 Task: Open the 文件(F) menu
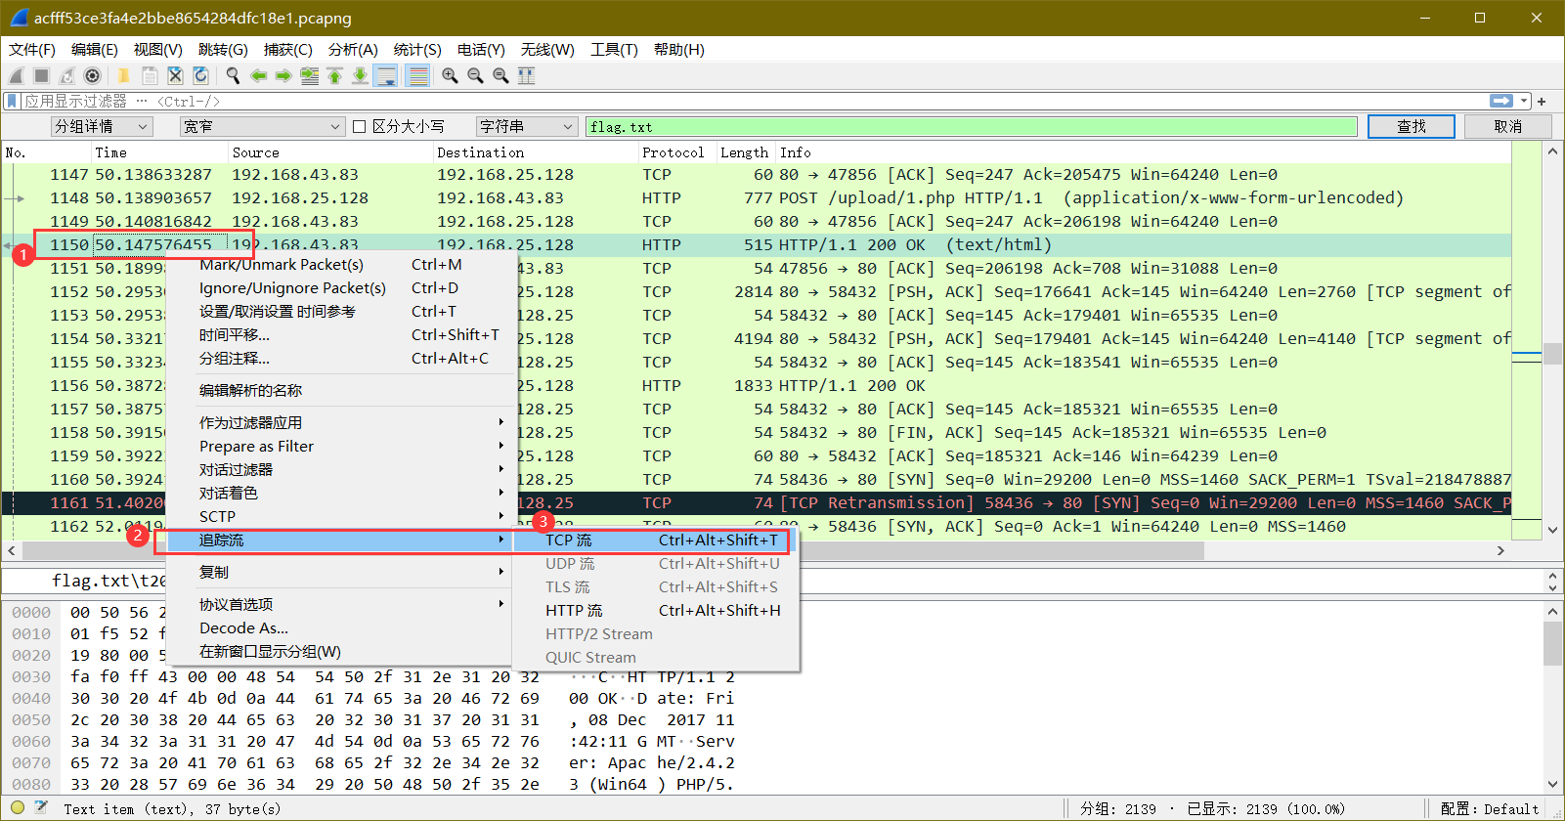[x=32, y=49]
